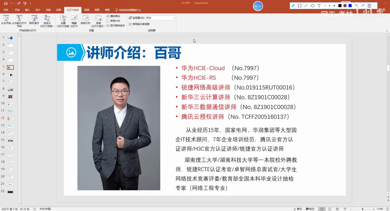390x211 pixels.
Task: Open the Insert (插入) tab
Action: [27, 10]
